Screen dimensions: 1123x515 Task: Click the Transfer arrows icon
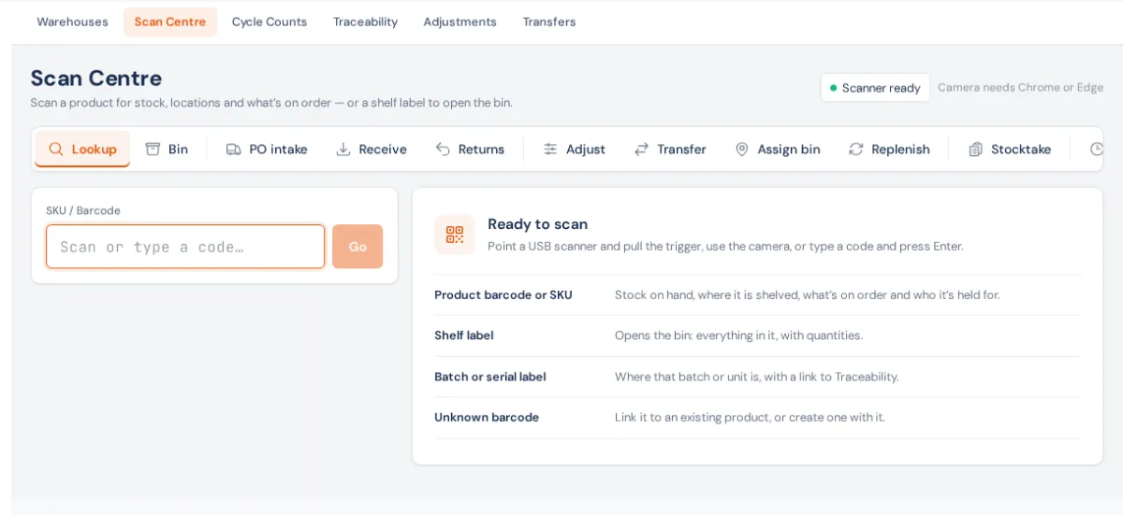tap(641, 150)
